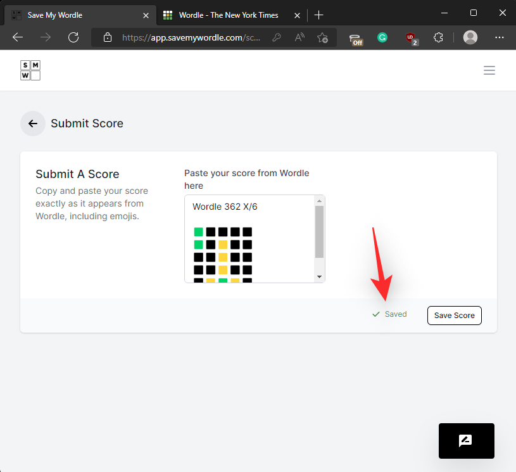Open a new browser tab
Image resolution: width=516 pixels, height=472 pixels.
click(318, 15)
